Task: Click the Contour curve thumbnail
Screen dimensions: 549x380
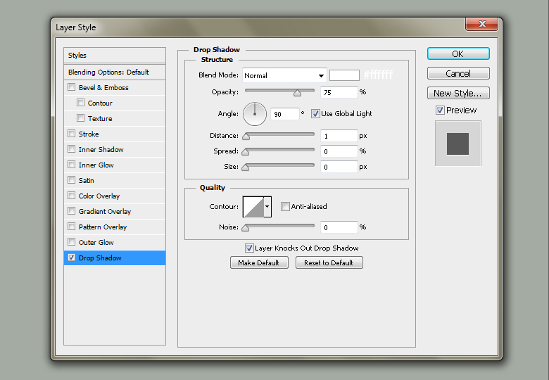Action: [253, 206]
